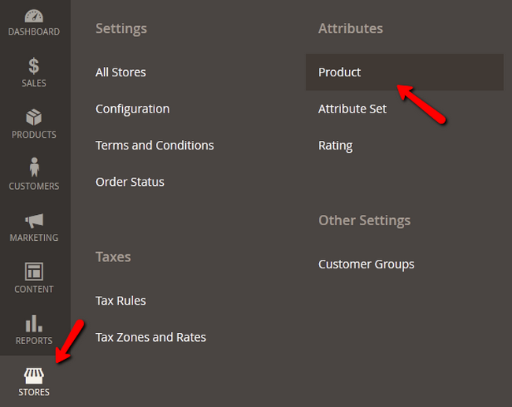Open Customer Groups under Other Settings

pos(366,265)
